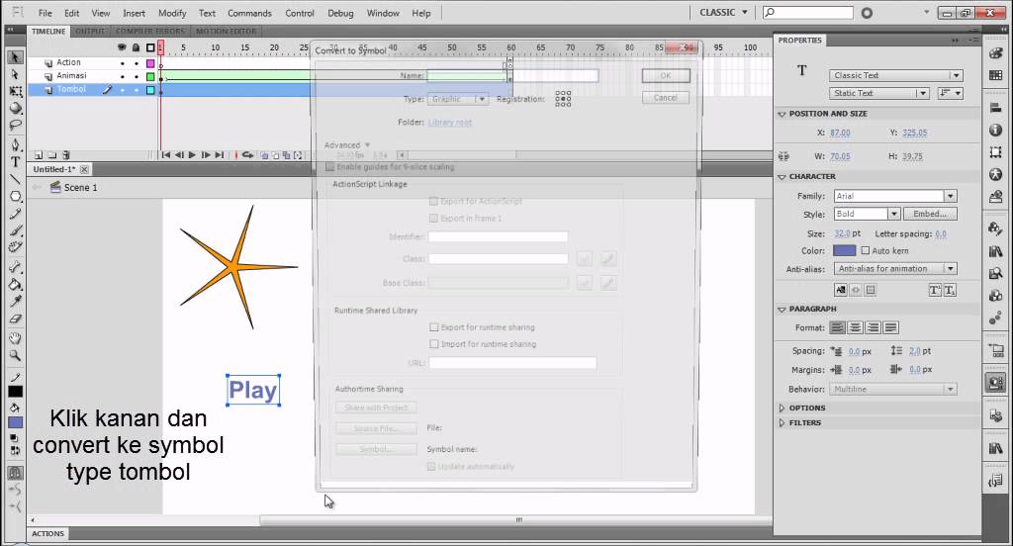The image size is (1013, 546).
Task: Select the Text tool in toolbar
Action: click(15, 161)
